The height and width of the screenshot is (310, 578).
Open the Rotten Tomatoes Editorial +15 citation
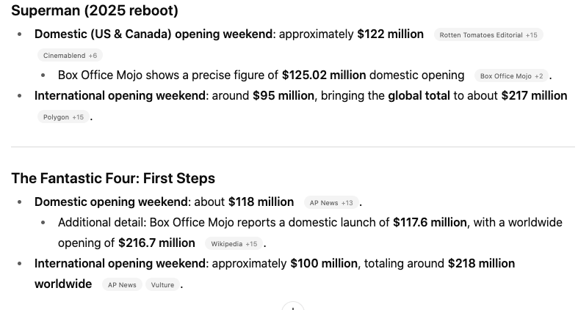click(488, 35)
